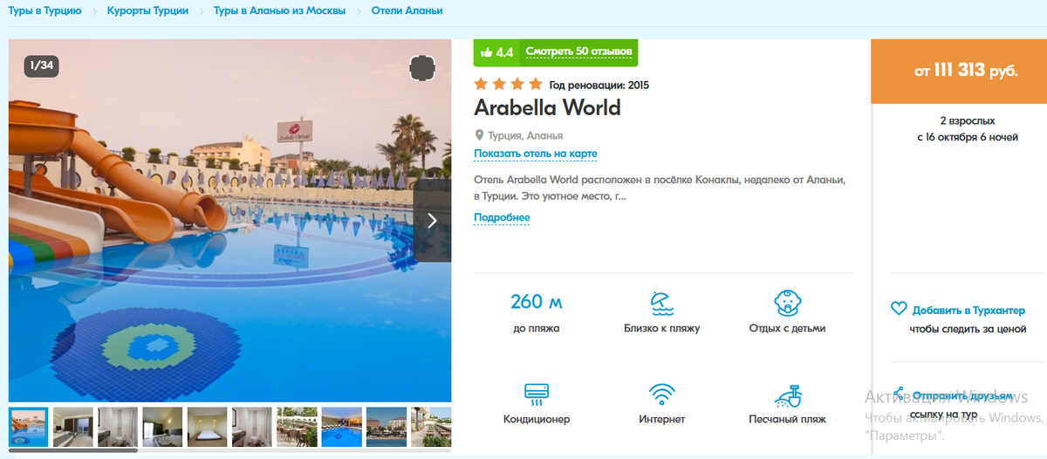Click the four-star rating icons
Viewport: 1047px width, 459px height.
(508, 85)
